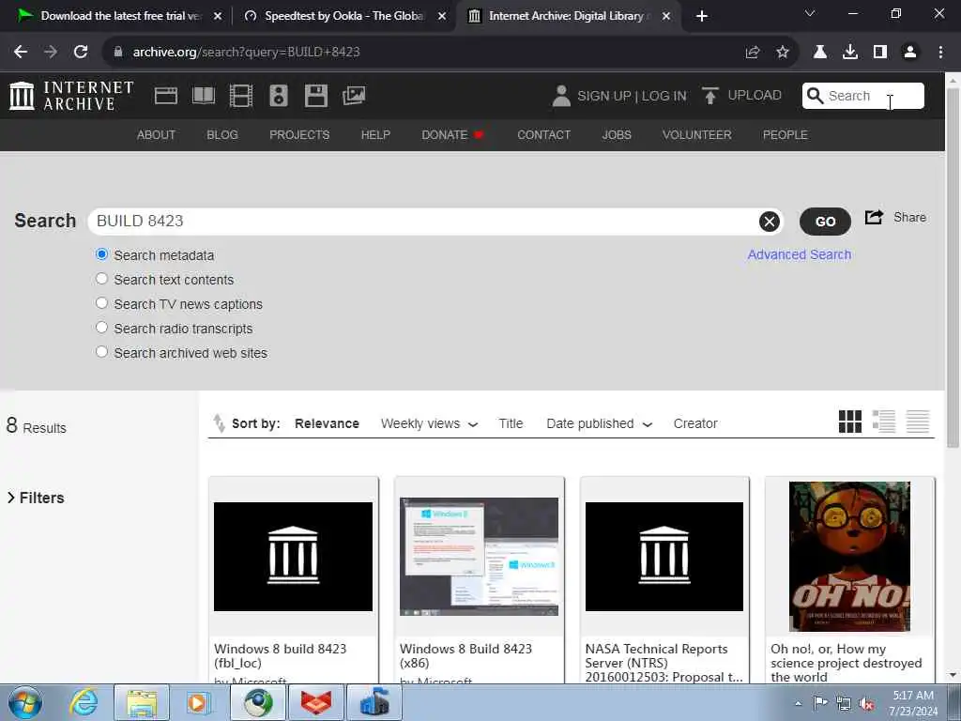Open the CONTACT menu item
This screenshot has height=721, width=961.
coord(543,135)
